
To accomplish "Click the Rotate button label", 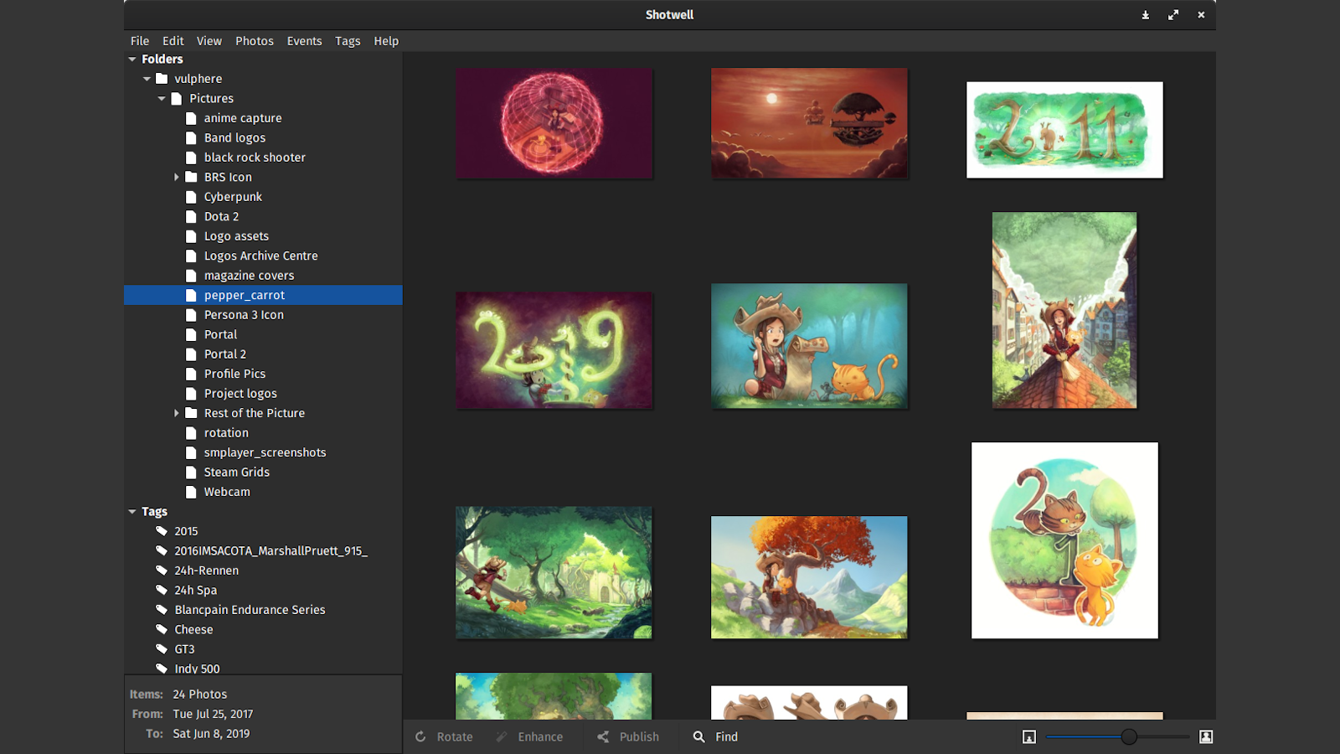I will coord(455,737).
